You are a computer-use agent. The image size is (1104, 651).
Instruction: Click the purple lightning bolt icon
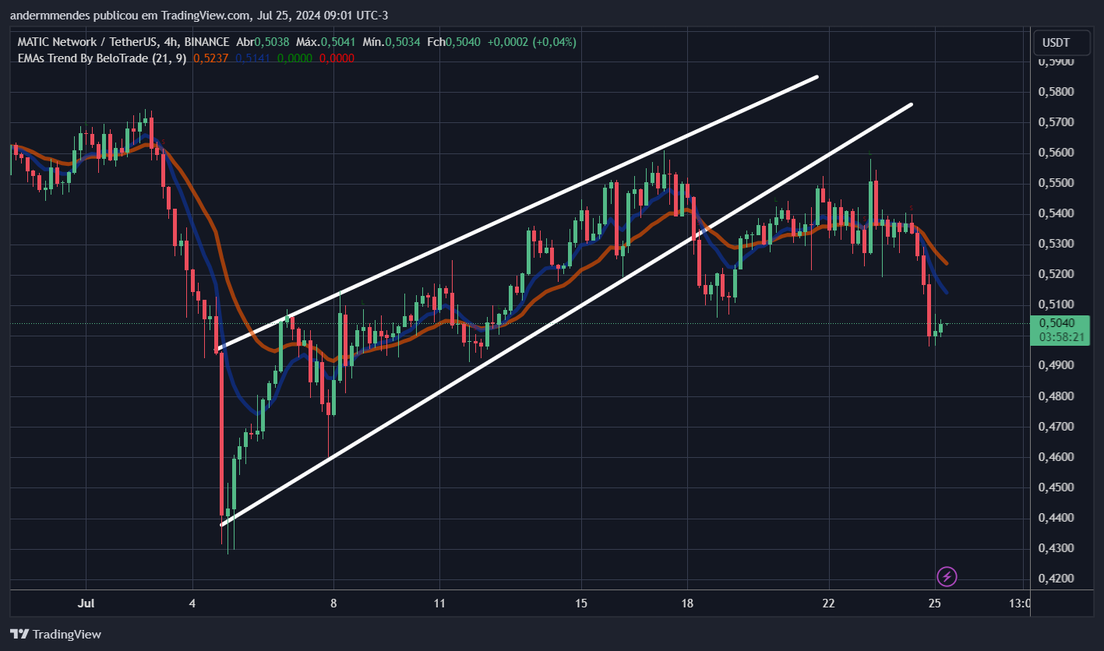(x=947, y=576)
